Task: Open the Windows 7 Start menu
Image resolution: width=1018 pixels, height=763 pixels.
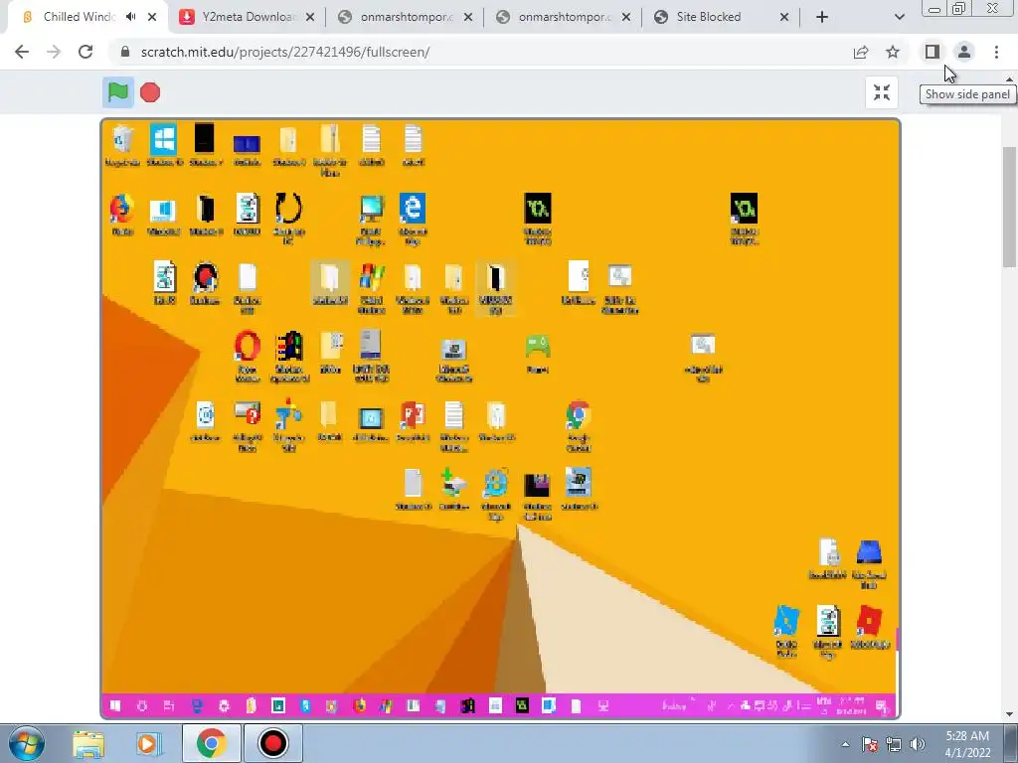Action: tap(27, 743)
